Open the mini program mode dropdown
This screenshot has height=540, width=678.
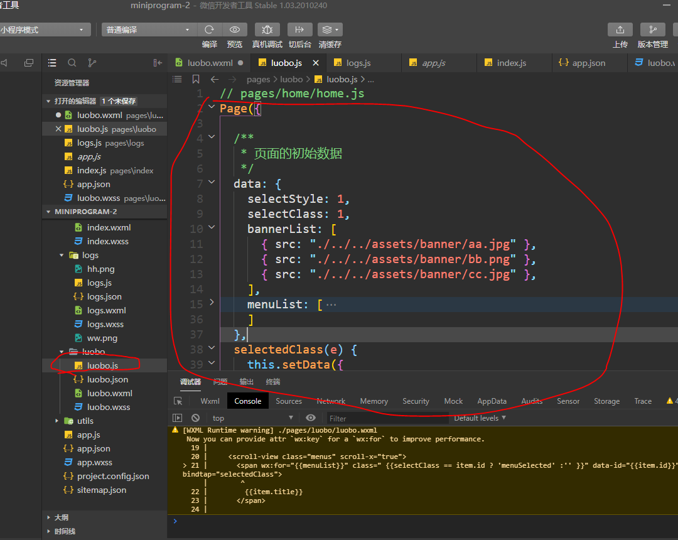pos(45,30)
